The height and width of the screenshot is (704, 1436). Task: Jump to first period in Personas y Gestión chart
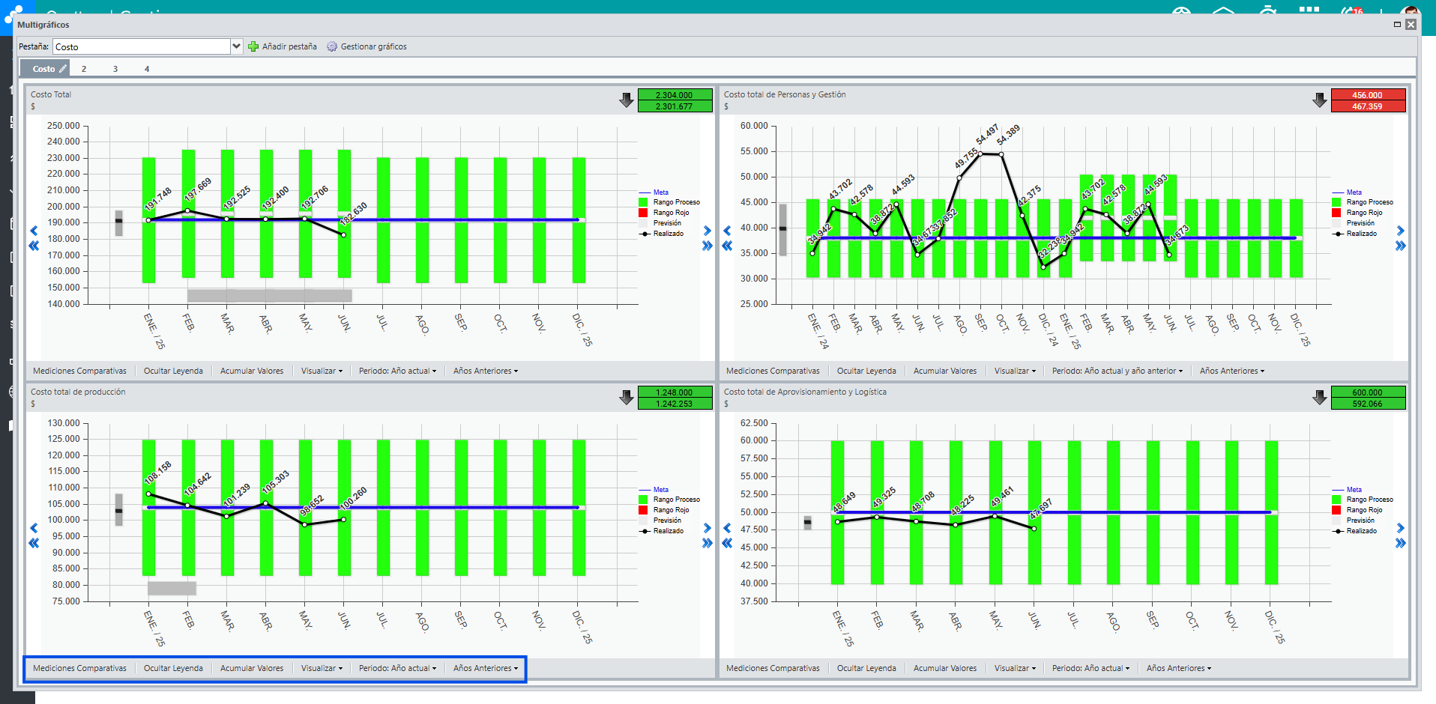point(727,246)
